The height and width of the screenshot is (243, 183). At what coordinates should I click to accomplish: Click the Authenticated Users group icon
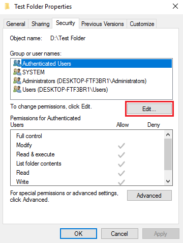(17, 63)
